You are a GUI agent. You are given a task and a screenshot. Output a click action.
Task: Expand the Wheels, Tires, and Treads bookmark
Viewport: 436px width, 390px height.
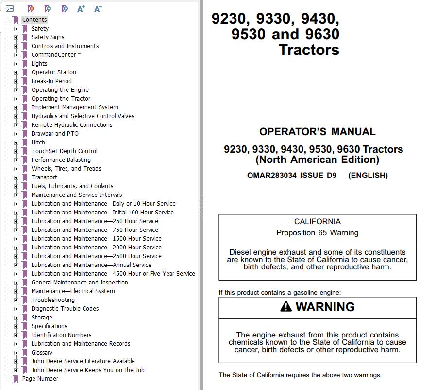pos(16,169)
